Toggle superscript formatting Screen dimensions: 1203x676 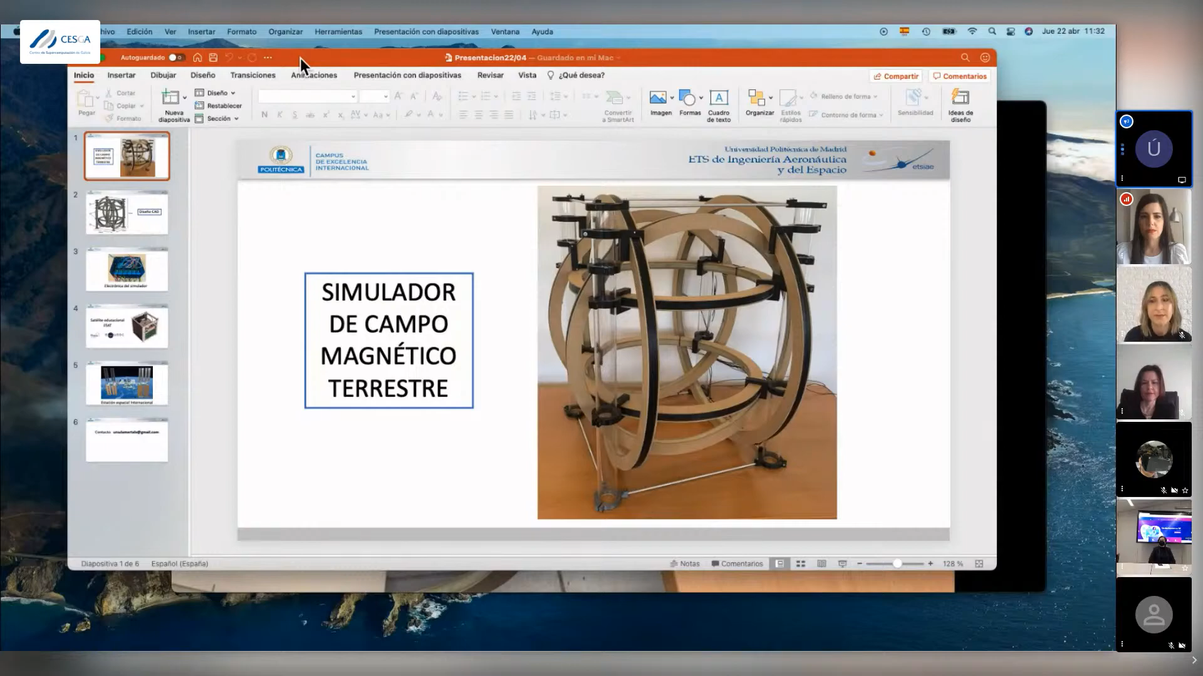(326, 115)
